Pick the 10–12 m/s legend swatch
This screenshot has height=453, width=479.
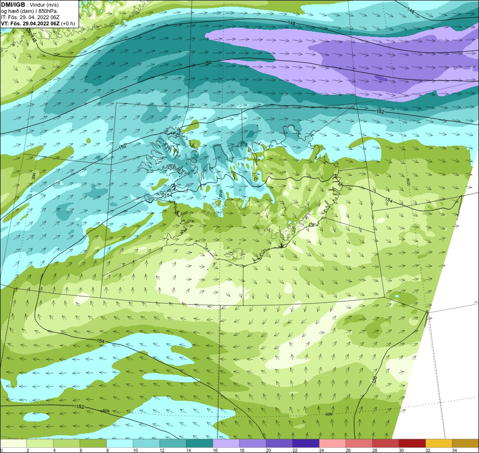(x=146, y=443)
